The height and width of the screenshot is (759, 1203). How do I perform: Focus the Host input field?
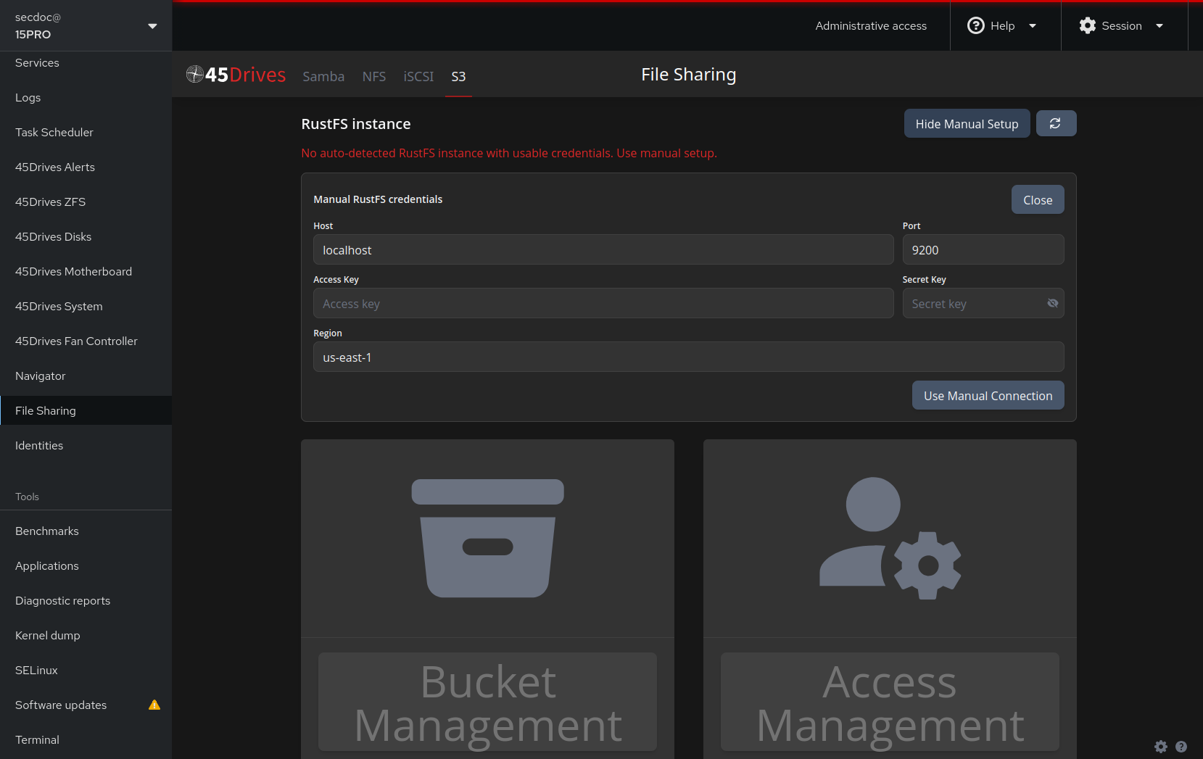pos(603,249)
